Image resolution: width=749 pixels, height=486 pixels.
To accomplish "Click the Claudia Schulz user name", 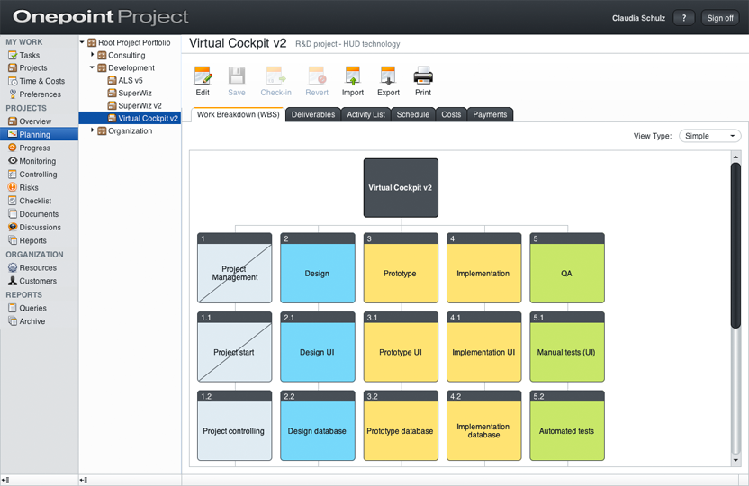I will point(638,18).
